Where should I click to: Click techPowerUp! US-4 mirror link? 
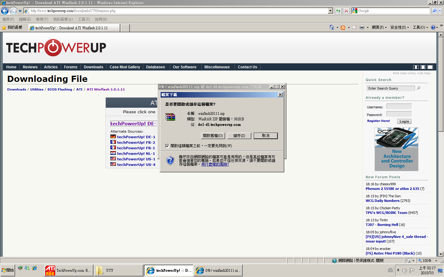[x=136, y=165]
